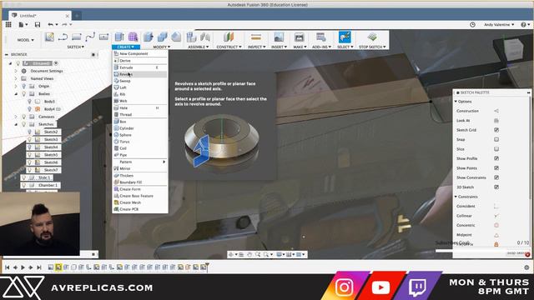This screenshot has width=534, height=300.
Task: Click the Joint assemble icon
Action: [205, 37]
